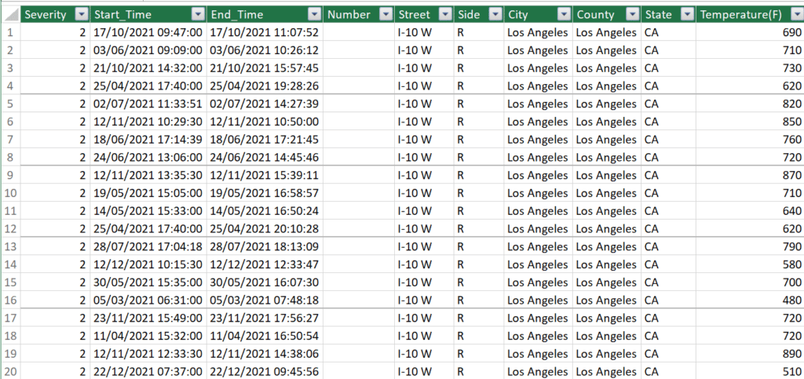Select end time cell 23/11/2021 17:56:27

click(265, 318)
